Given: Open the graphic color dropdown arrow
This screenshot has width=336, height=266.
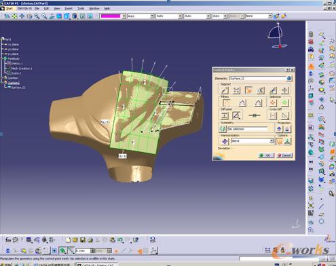Looking at the screenshot, I should pyautogui.click(x=124, y=16).
